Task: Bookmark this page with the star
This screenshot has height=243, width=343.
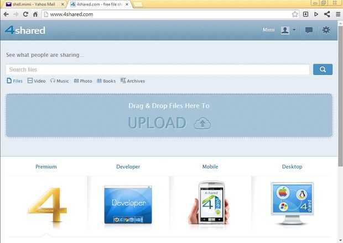Action: click(295, 14)
